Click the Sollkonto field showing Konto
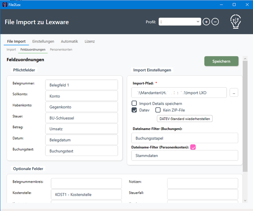 tap(81, 96)
